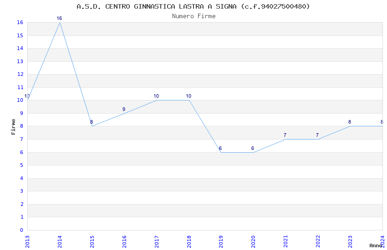Click the 2022 year label on x-axis
Image resolution: width=387 pixels, height=250 pixels.
(x=318, y=242)
